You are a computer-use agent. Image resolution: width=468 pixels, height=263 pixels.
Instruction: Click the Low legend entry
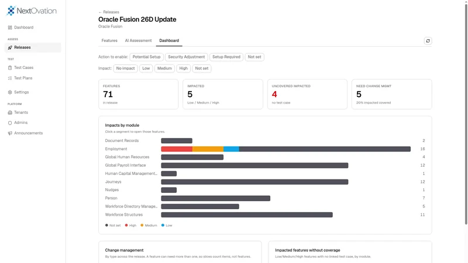[x=167, y=226]
